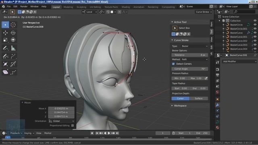The width and height of the screenshot is (258, 145).
Task: Open the View Layer properties tab
Action: [x=218, y=81]
